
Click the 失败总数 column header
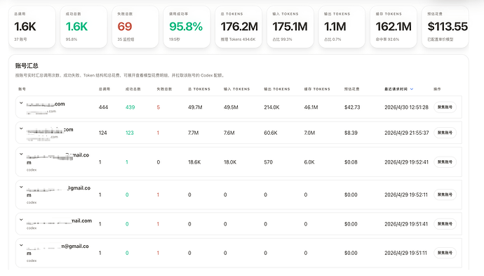point(164,89)
